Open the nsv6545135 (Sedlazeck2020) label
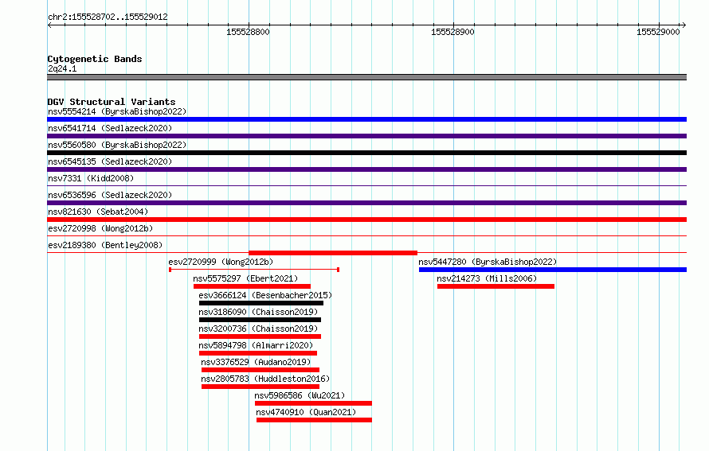This screenshot has height=451, width=709. click(110, 161)
